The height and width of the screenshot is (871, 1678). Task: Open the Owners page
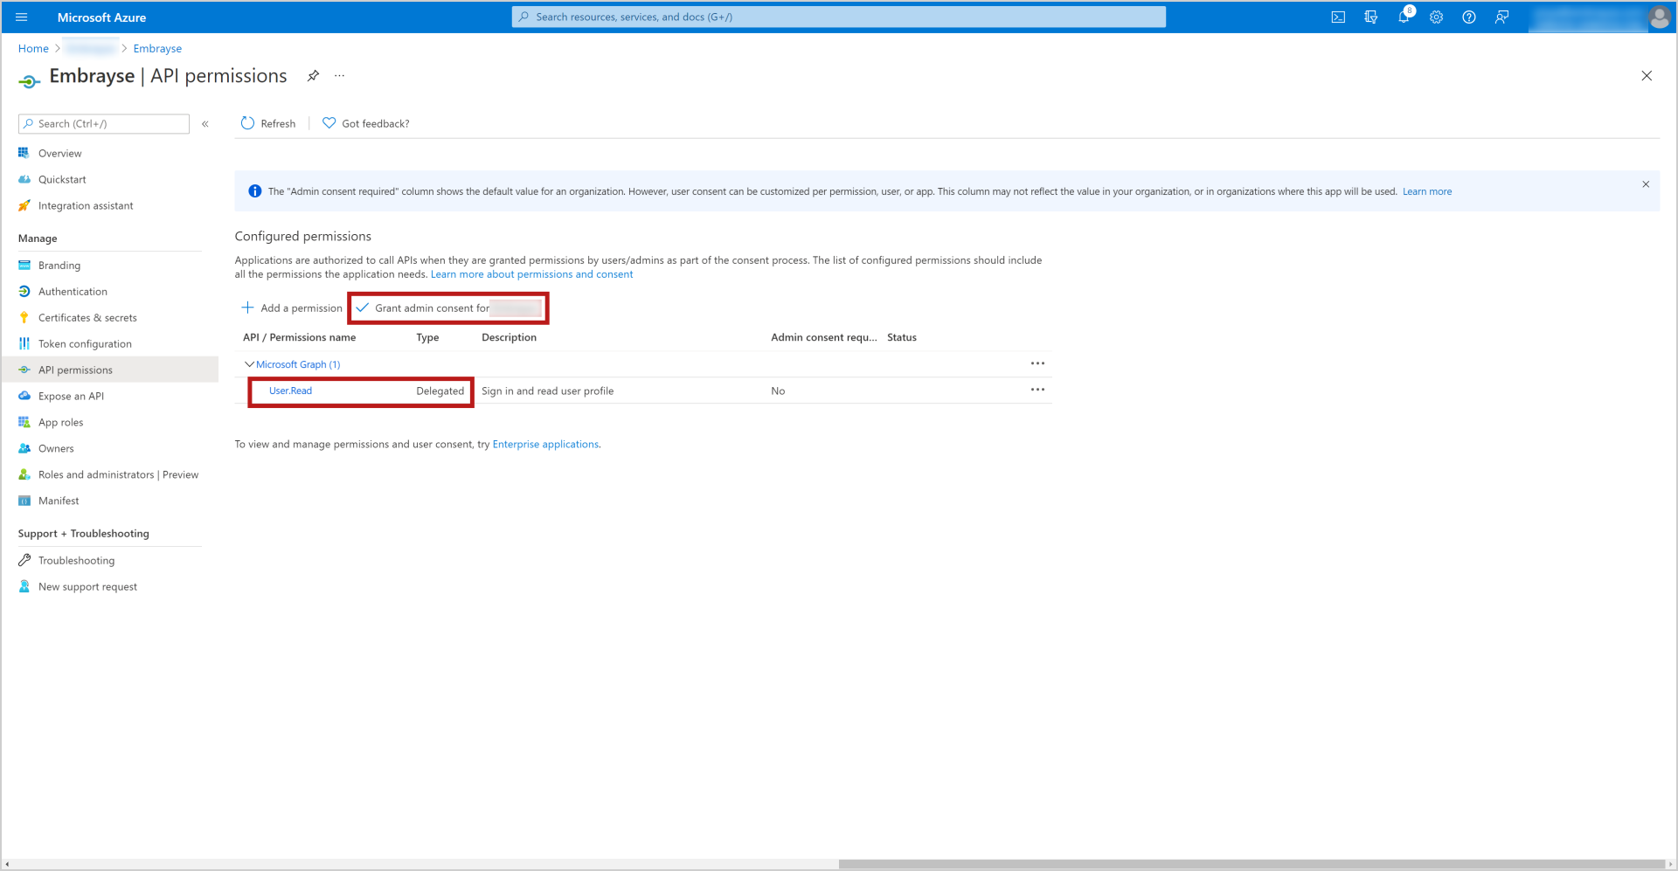(x=56, y=448)
